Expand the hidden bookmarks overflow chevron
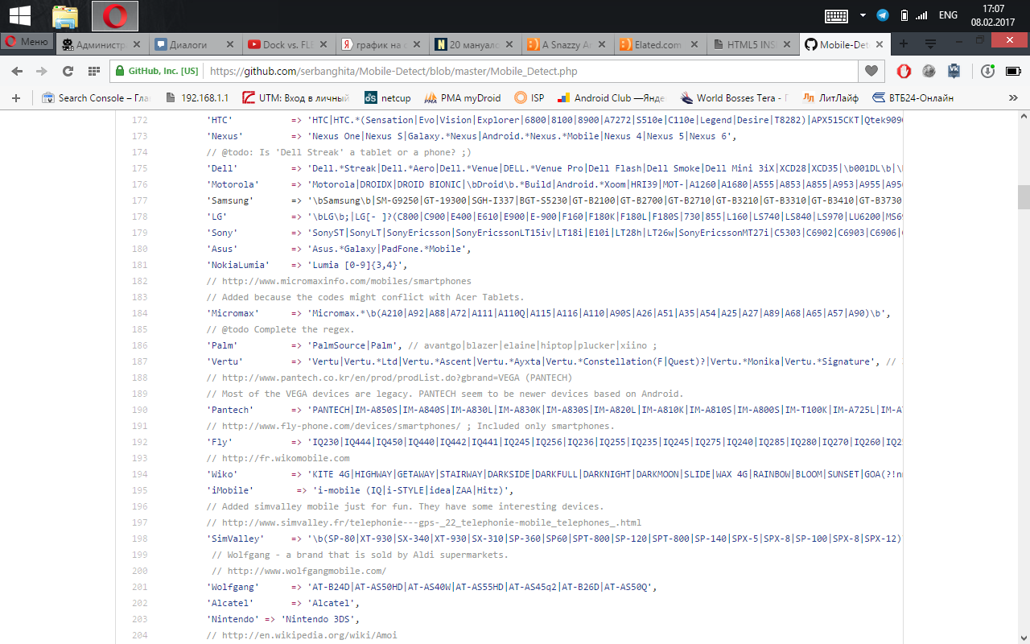Screen dimensions: 1030x644 tap(1015, 97)
